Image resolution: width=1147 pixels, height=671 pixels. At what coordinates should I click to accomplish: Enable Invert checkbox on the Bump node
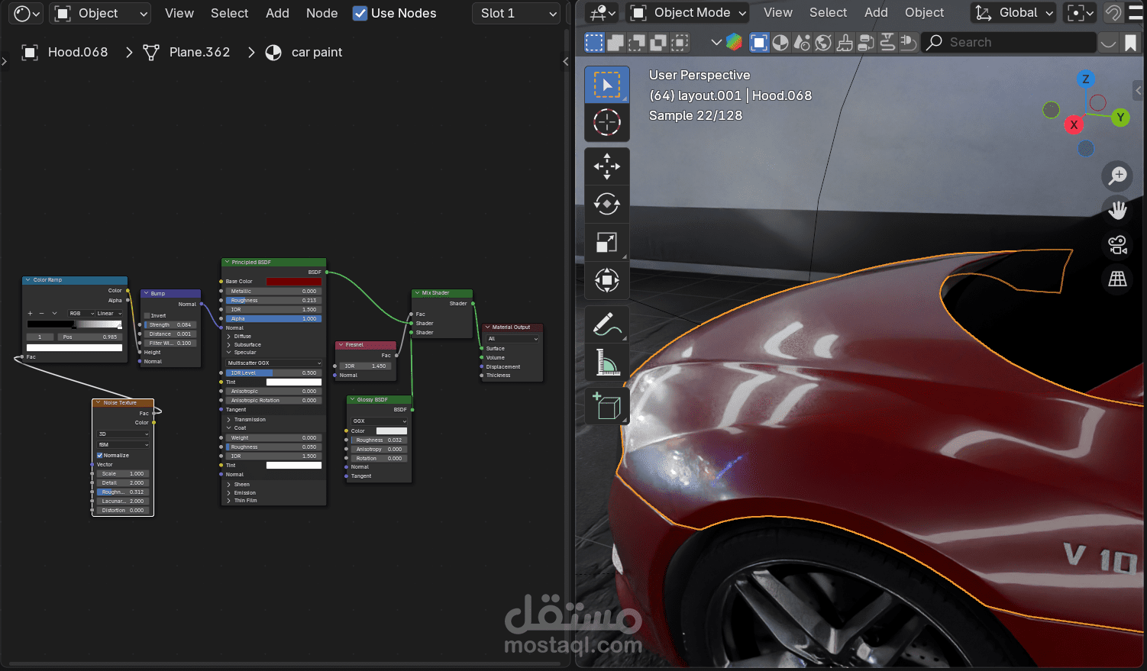pos(147,315)
